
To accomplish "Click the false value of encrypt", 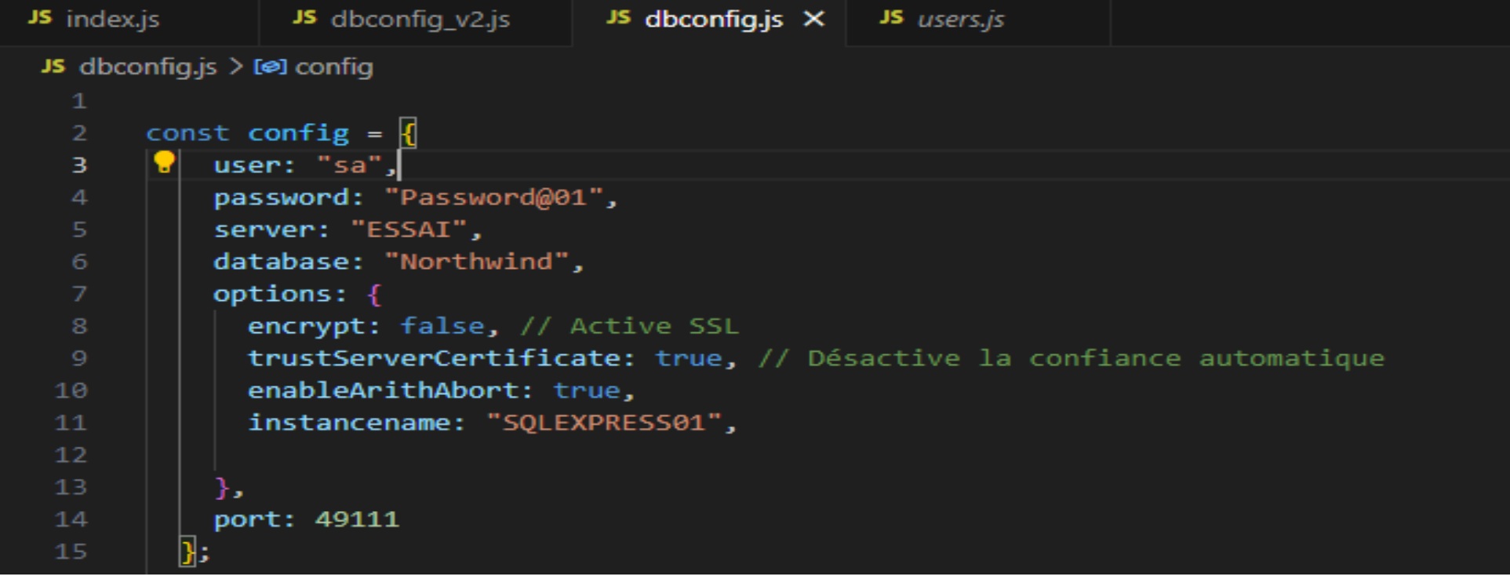I will [442, 326].
